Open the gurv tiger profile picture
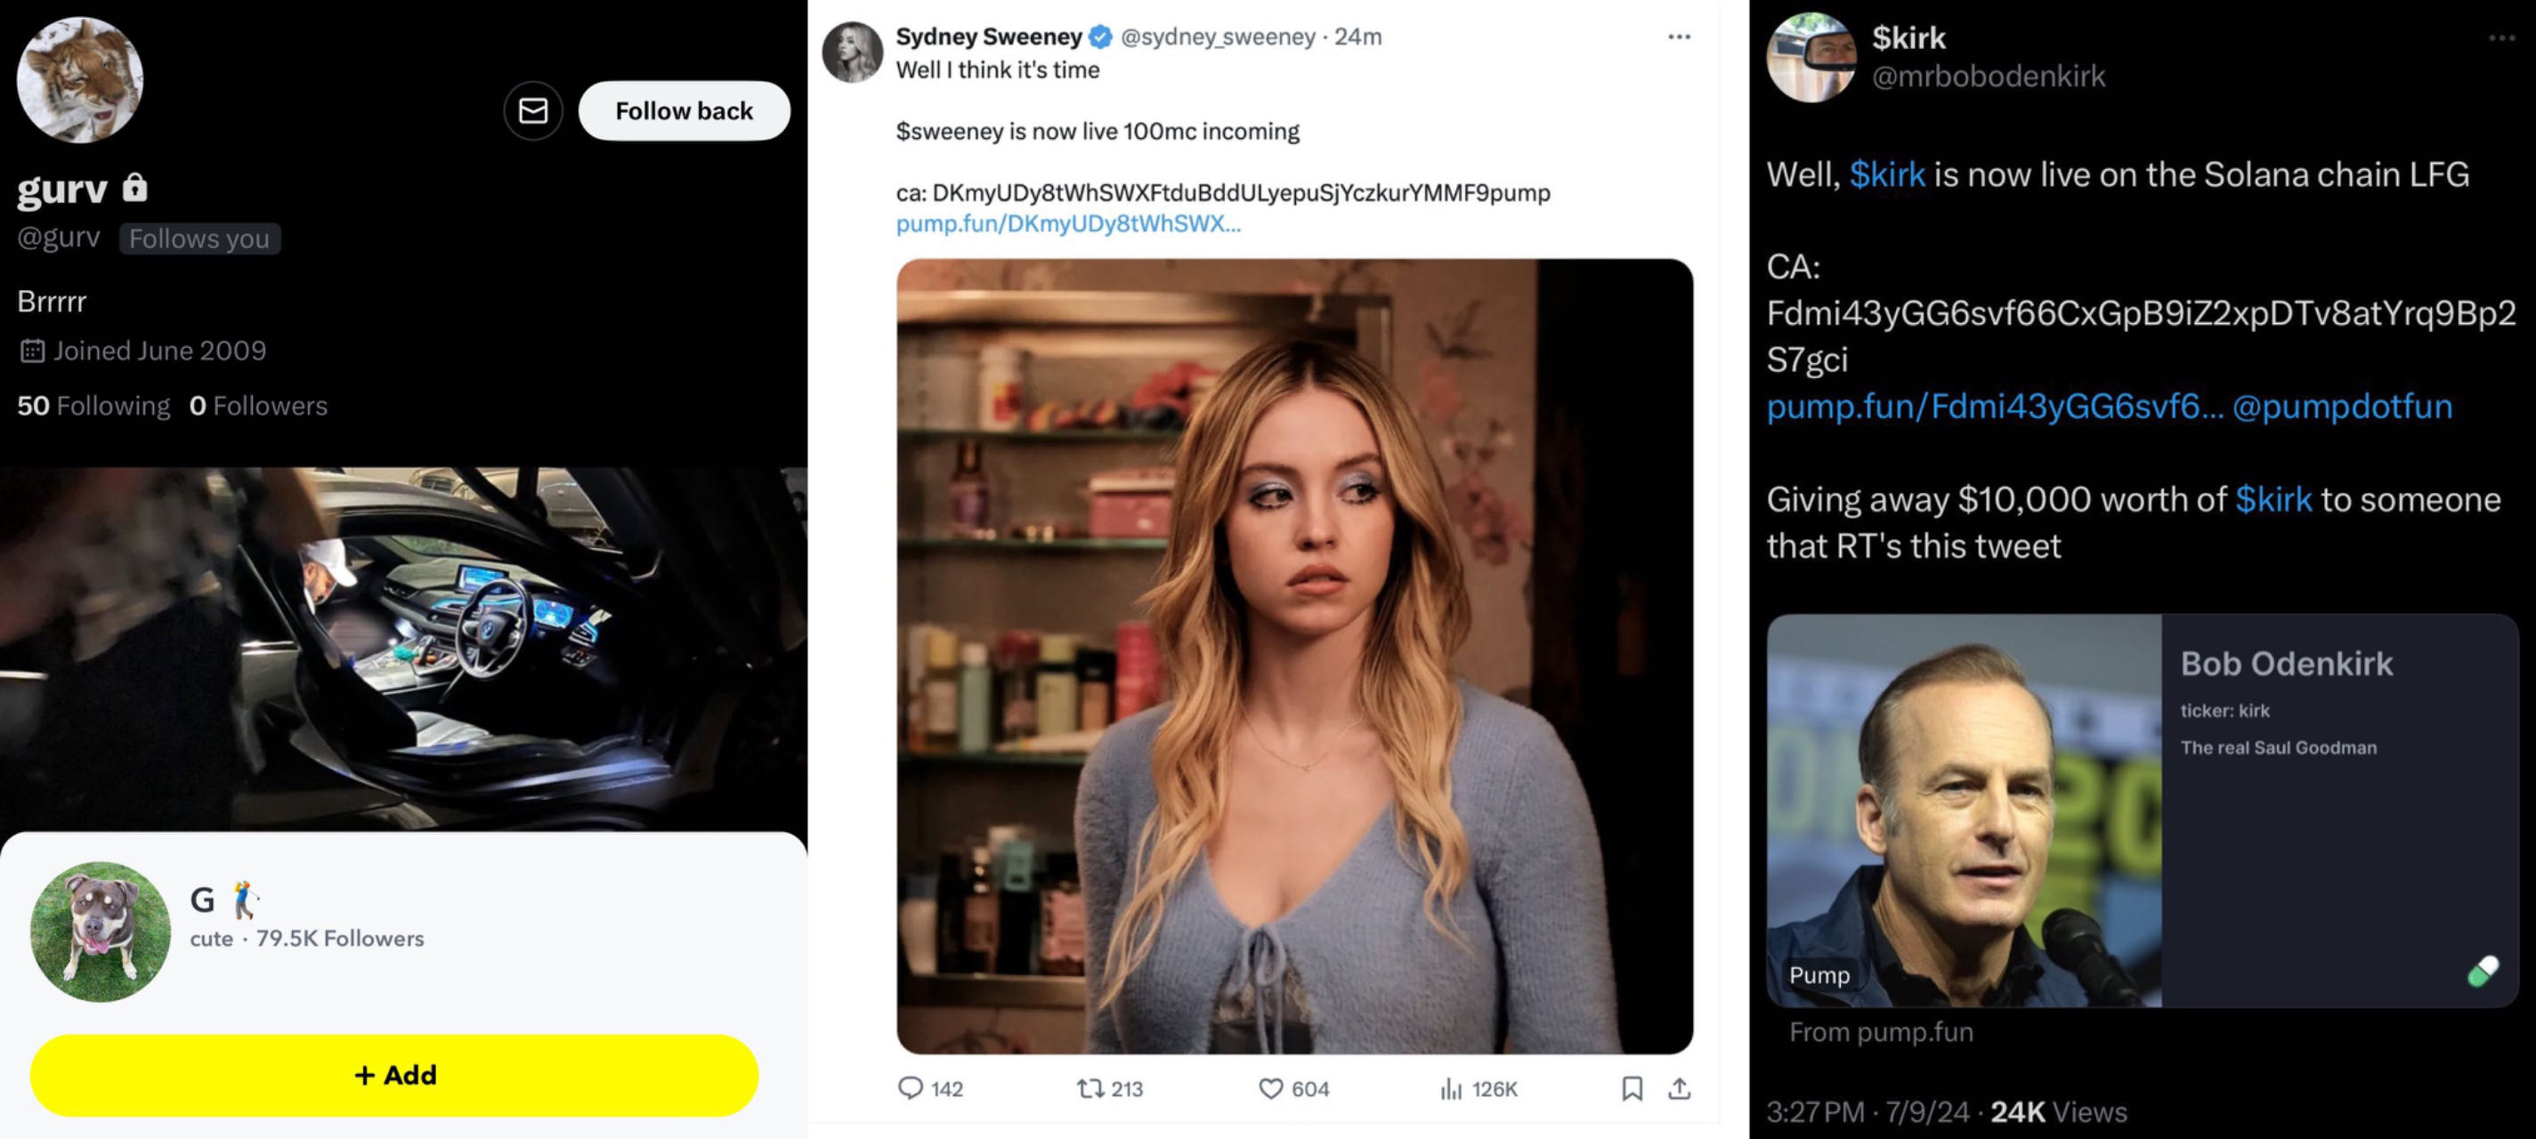 point(80,80)
